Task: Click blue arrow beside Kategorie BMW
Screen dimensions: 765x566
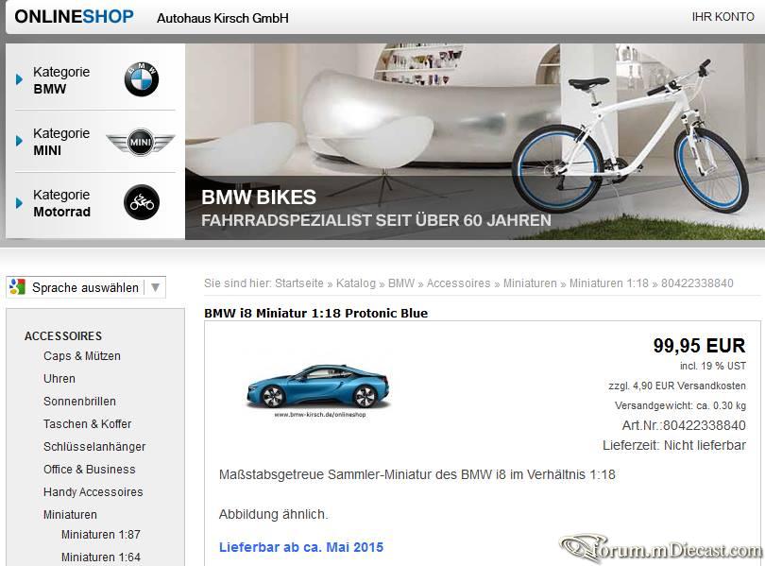Action: point(20,79)
